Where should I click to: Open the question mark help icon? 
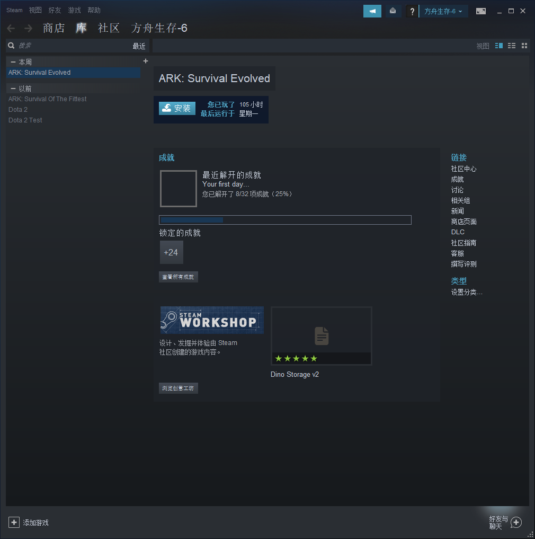click(x=412, y=11)
